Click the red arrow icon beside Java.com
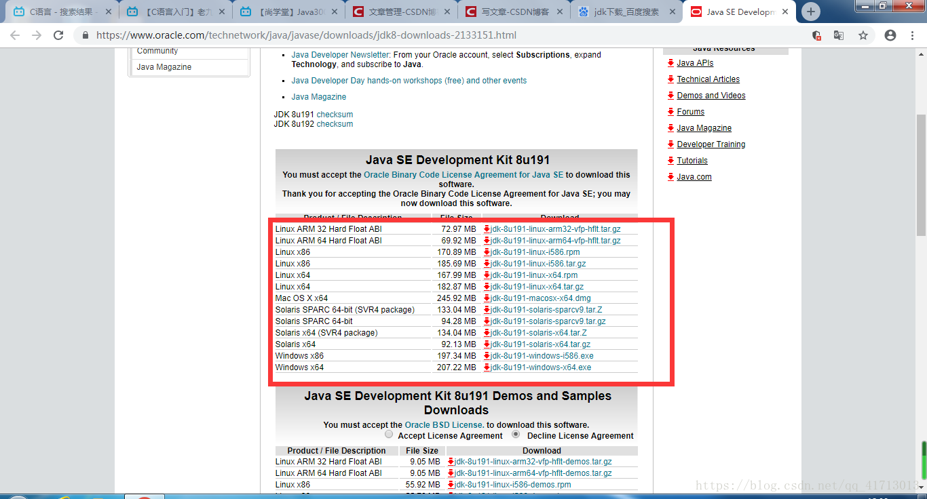The height and width of the screenshot is (499, 927). (x=671, y=177)
